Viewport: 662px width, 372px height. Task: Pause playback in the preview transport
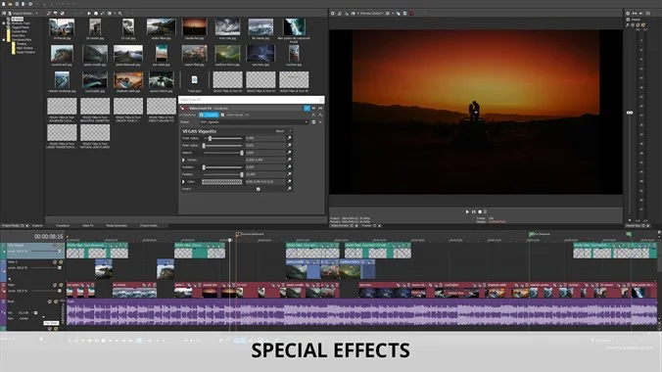point(474,212)
